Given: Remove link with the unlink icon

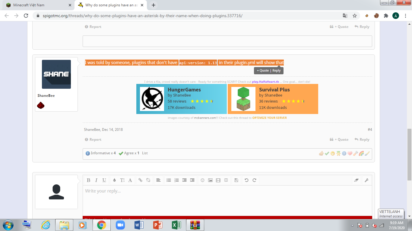Looking at the screenshot, I should 148,180.
